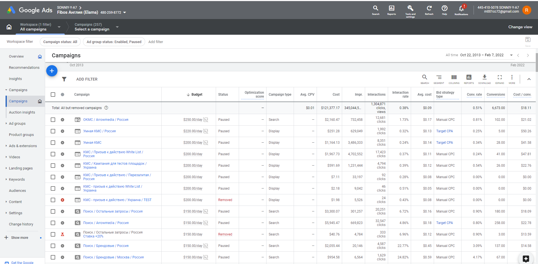Open Notifications bell icon
Image resolution: width=538 pixels, height=264 pixels.
tap(461, 9)
